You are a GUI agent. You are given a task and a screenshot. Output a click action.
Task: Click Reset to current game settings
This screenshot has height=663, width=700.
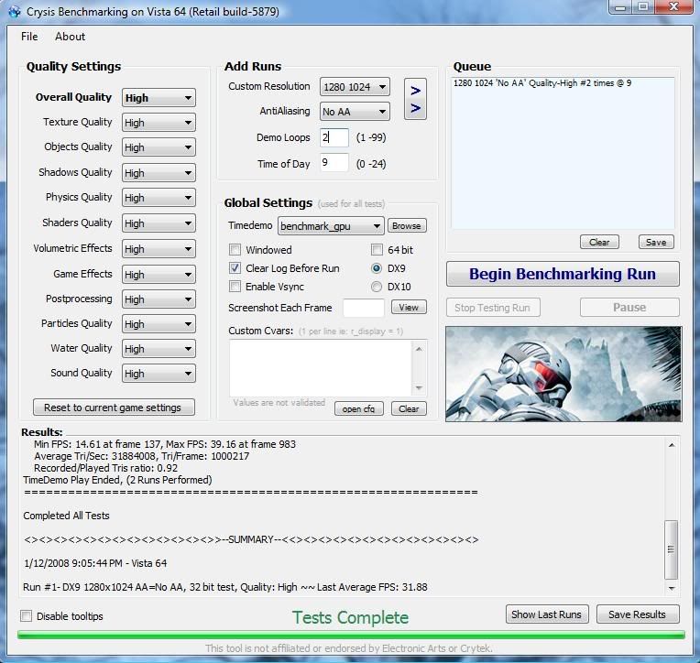(x=114, y=408)
